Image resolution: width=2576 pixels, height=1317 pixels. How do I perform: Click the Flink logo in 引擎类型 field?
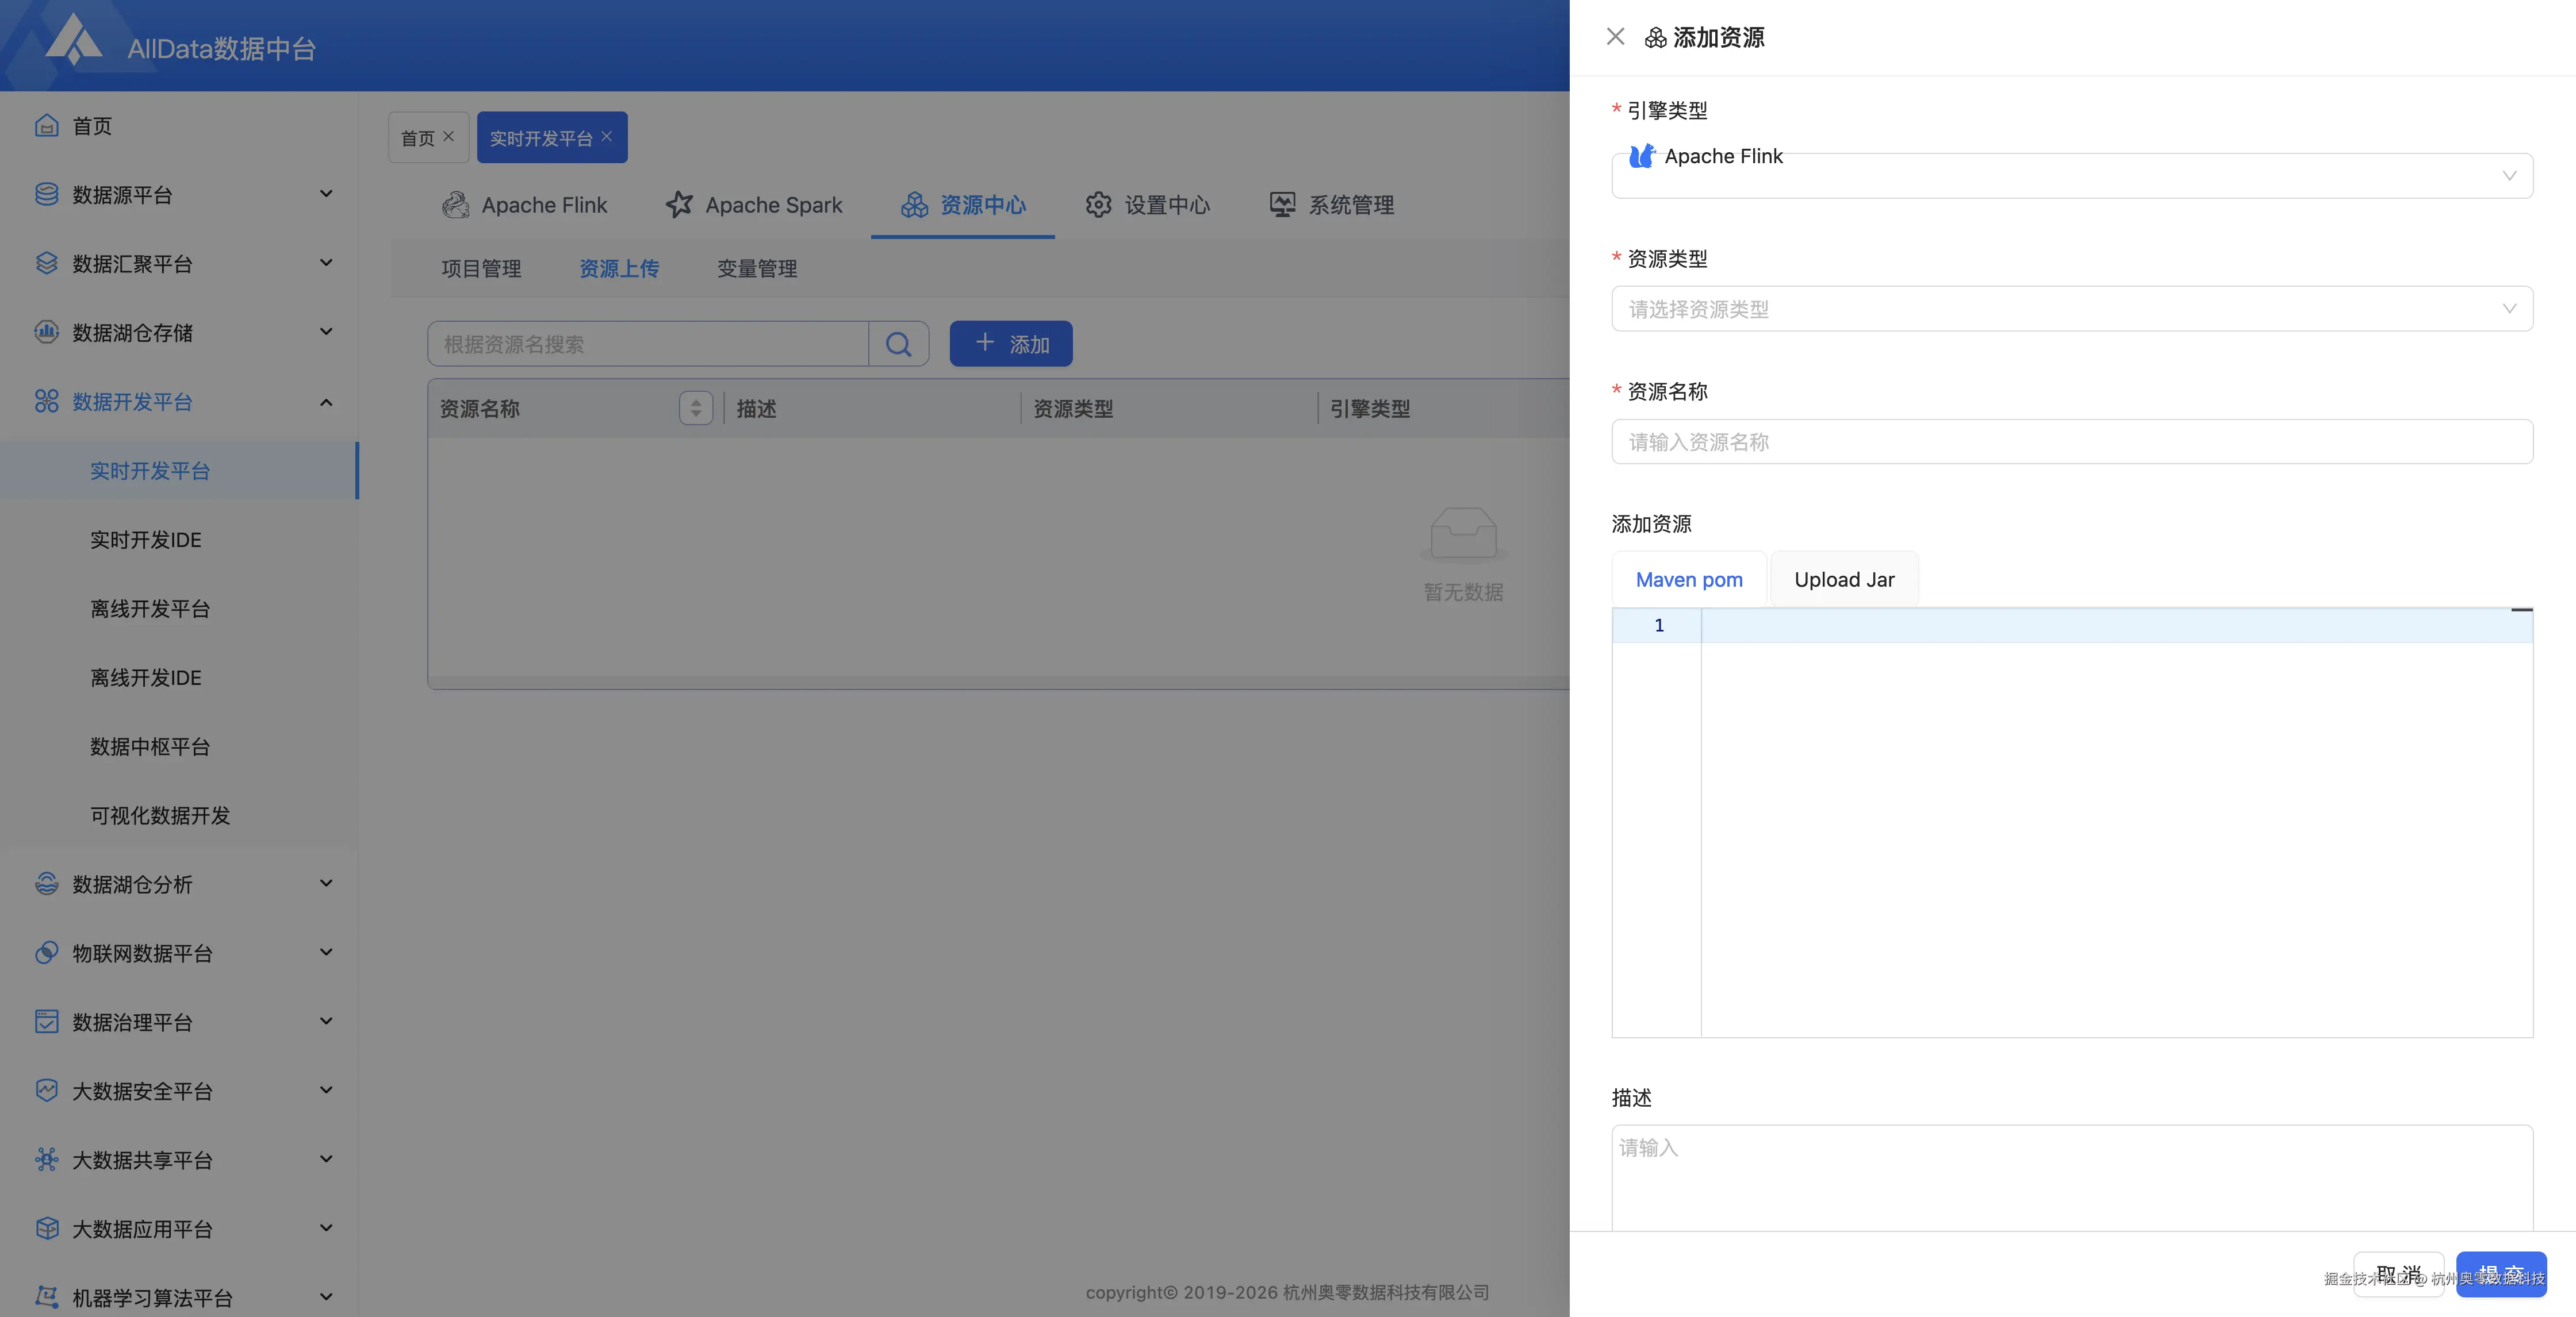tap(1642, 156)
